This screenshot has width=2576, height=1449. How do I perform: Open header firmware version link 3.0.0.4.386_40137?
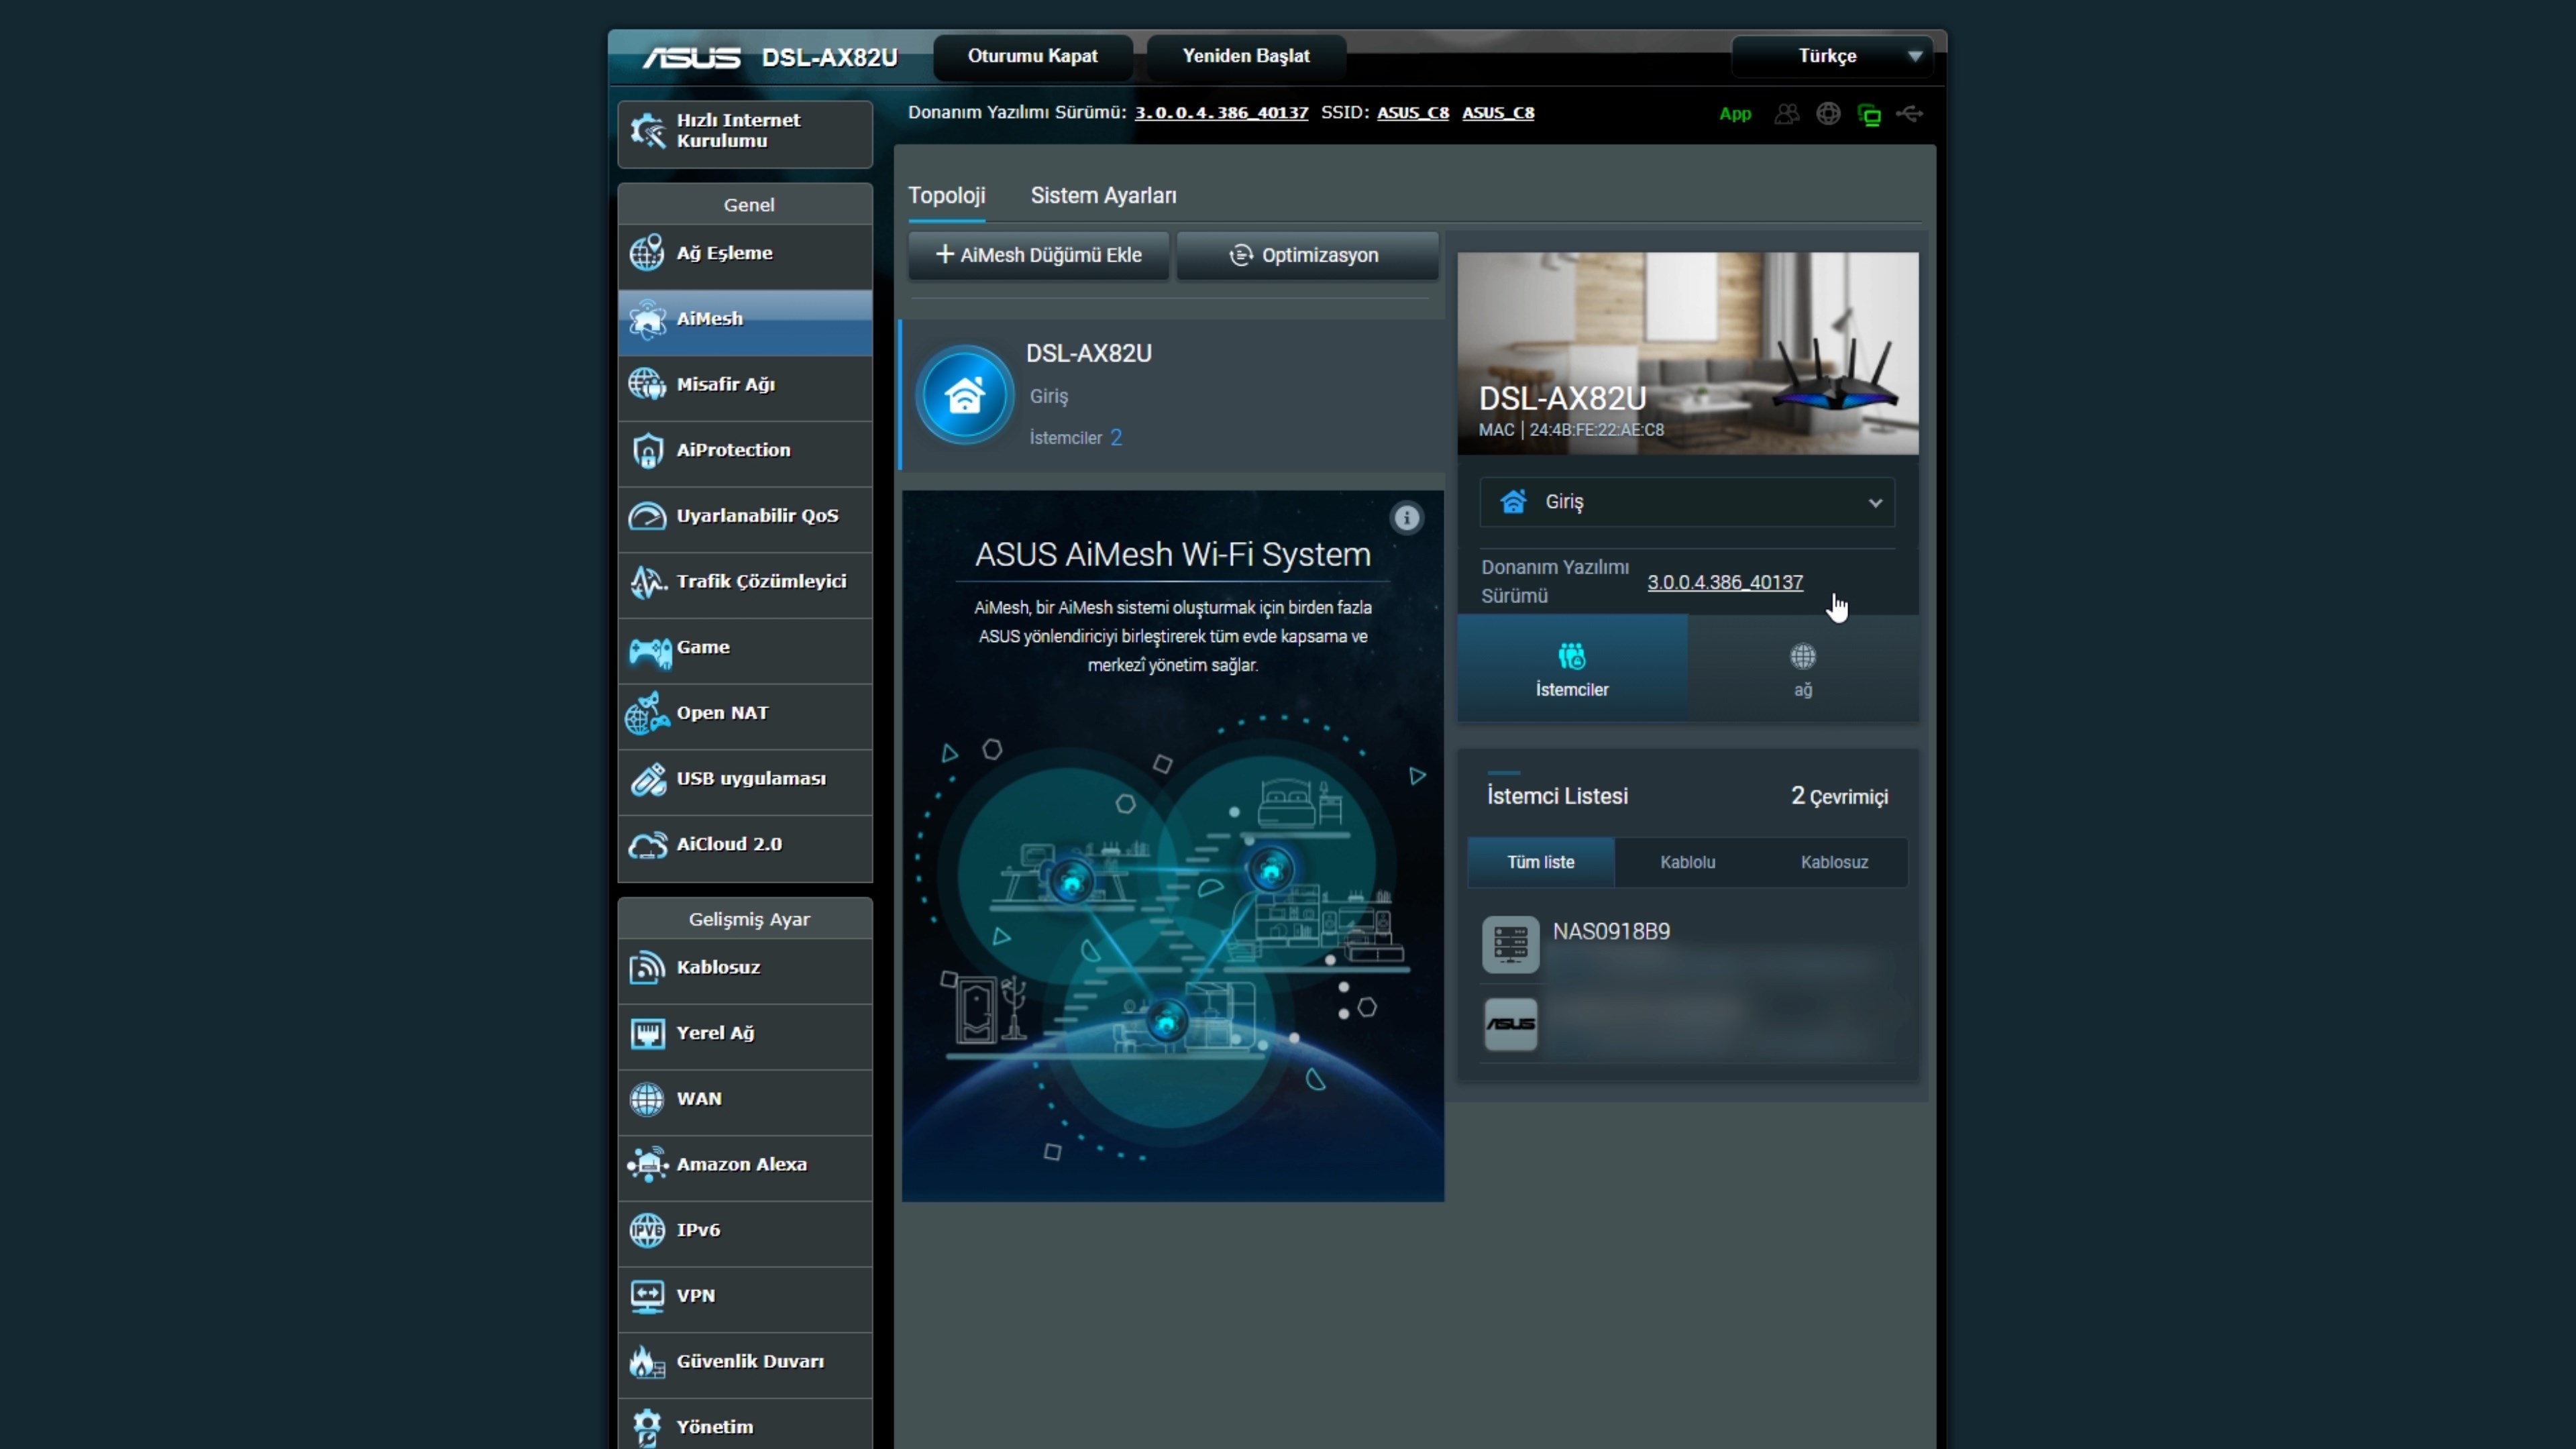pyautogui.click(x=1221, y=113)
